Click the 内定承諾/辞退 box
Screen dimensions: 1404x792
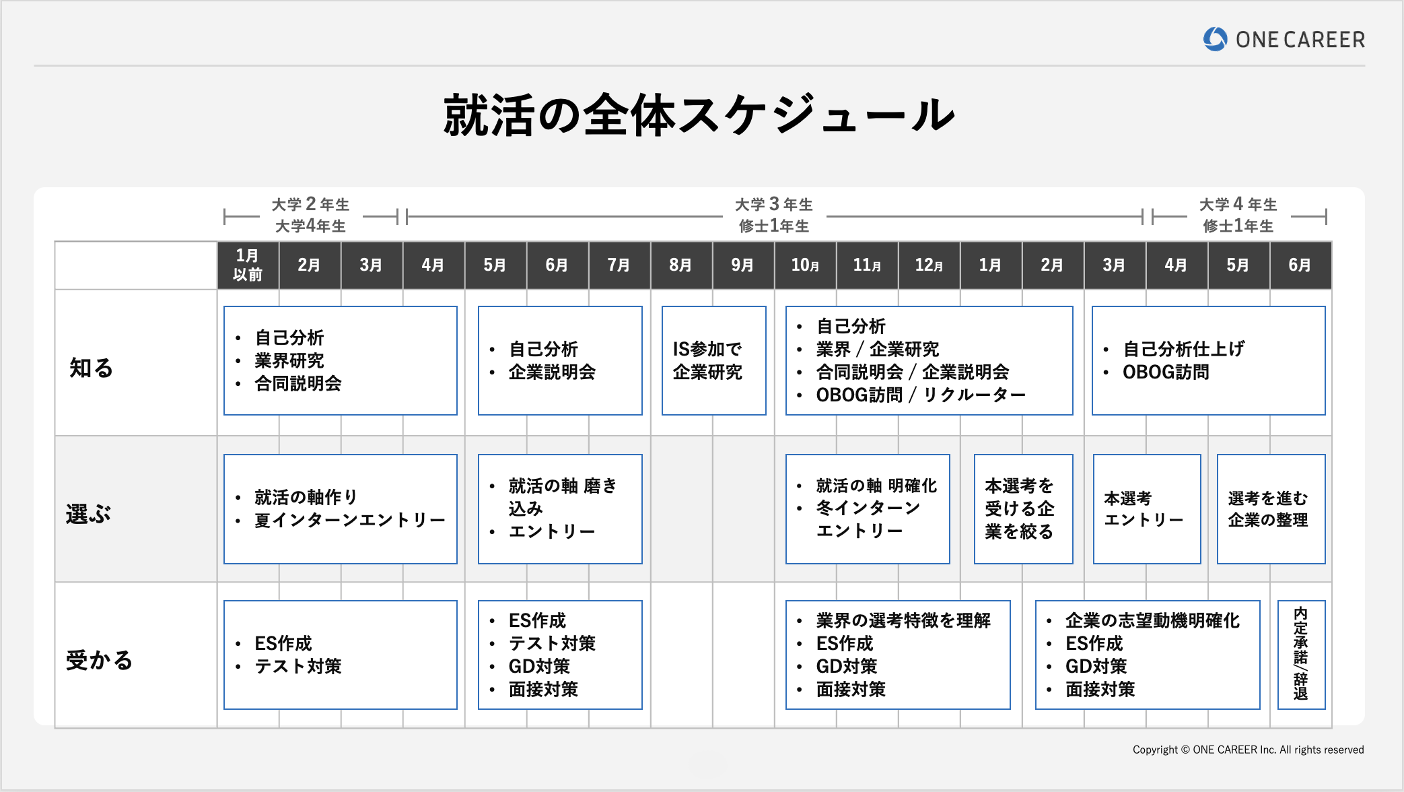tap(1300, 655)
